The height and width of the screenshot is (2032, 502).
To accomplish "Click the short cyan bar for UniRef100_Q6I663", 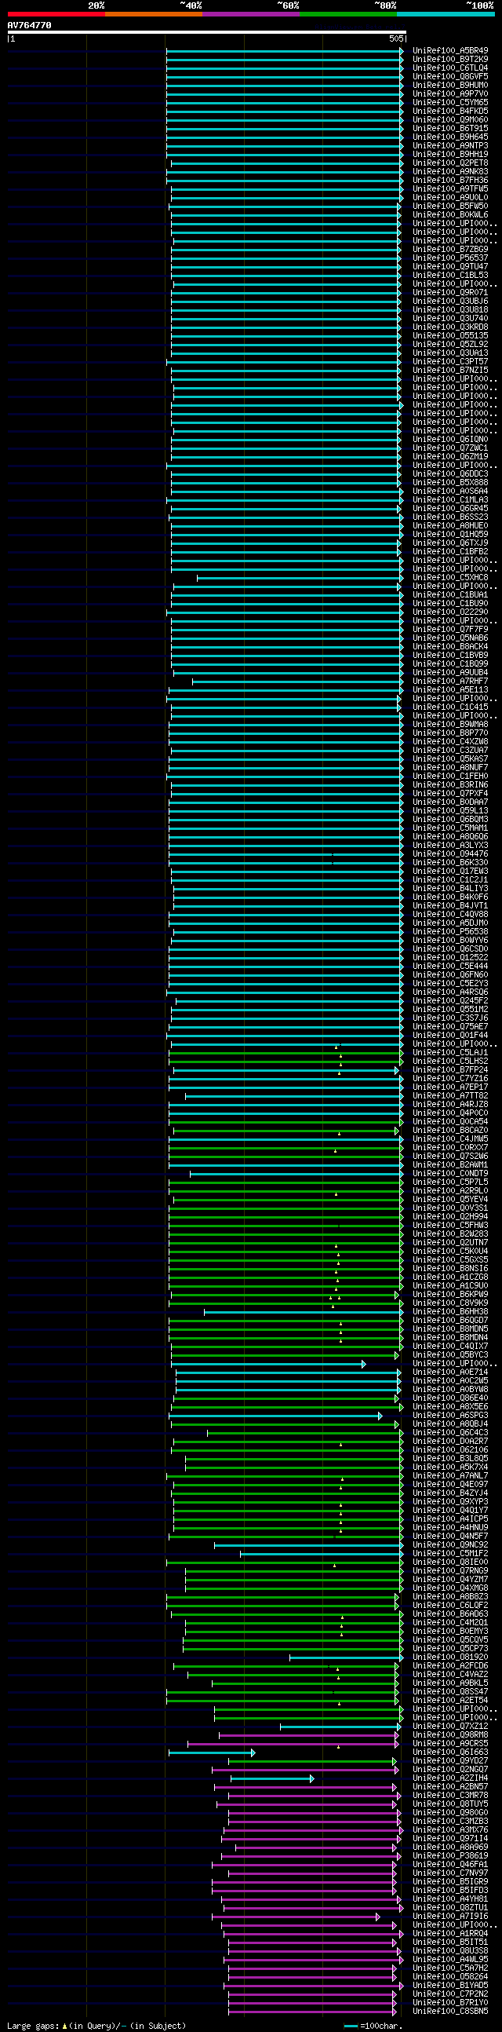I will pyautogui.click(x=212, y=1752).
